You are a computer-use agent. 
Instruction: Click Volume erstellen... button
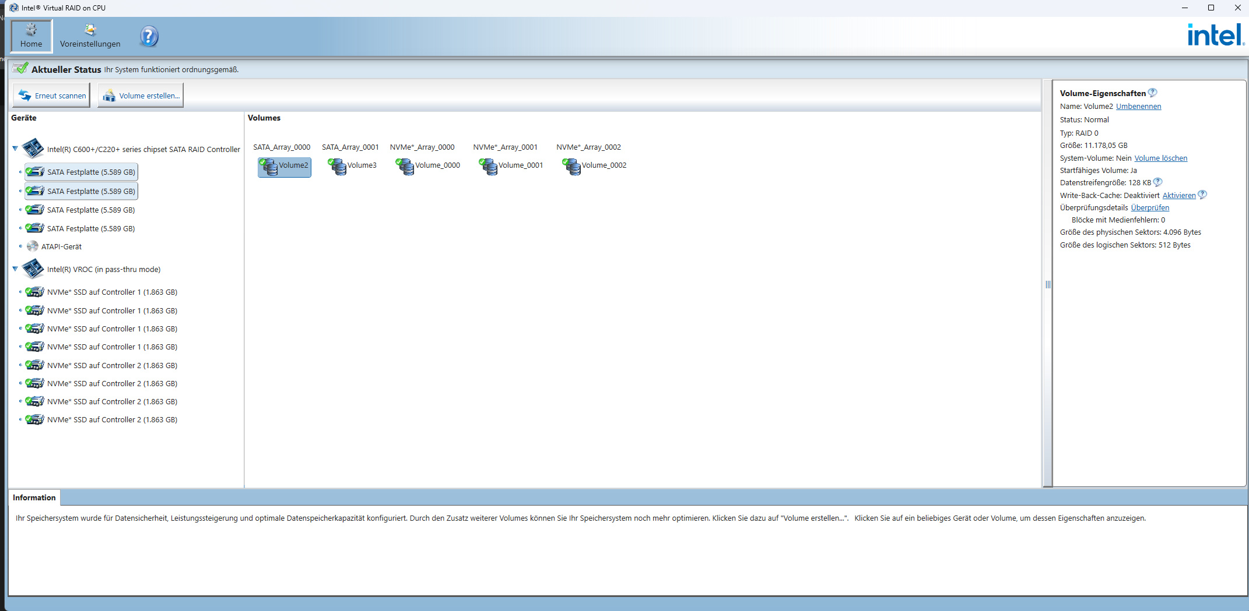pyautogui.click(x=141, y=96)
